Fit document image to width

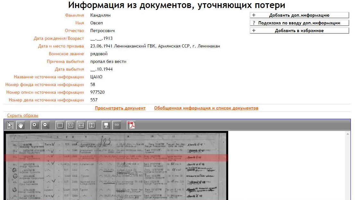[81, 125]
